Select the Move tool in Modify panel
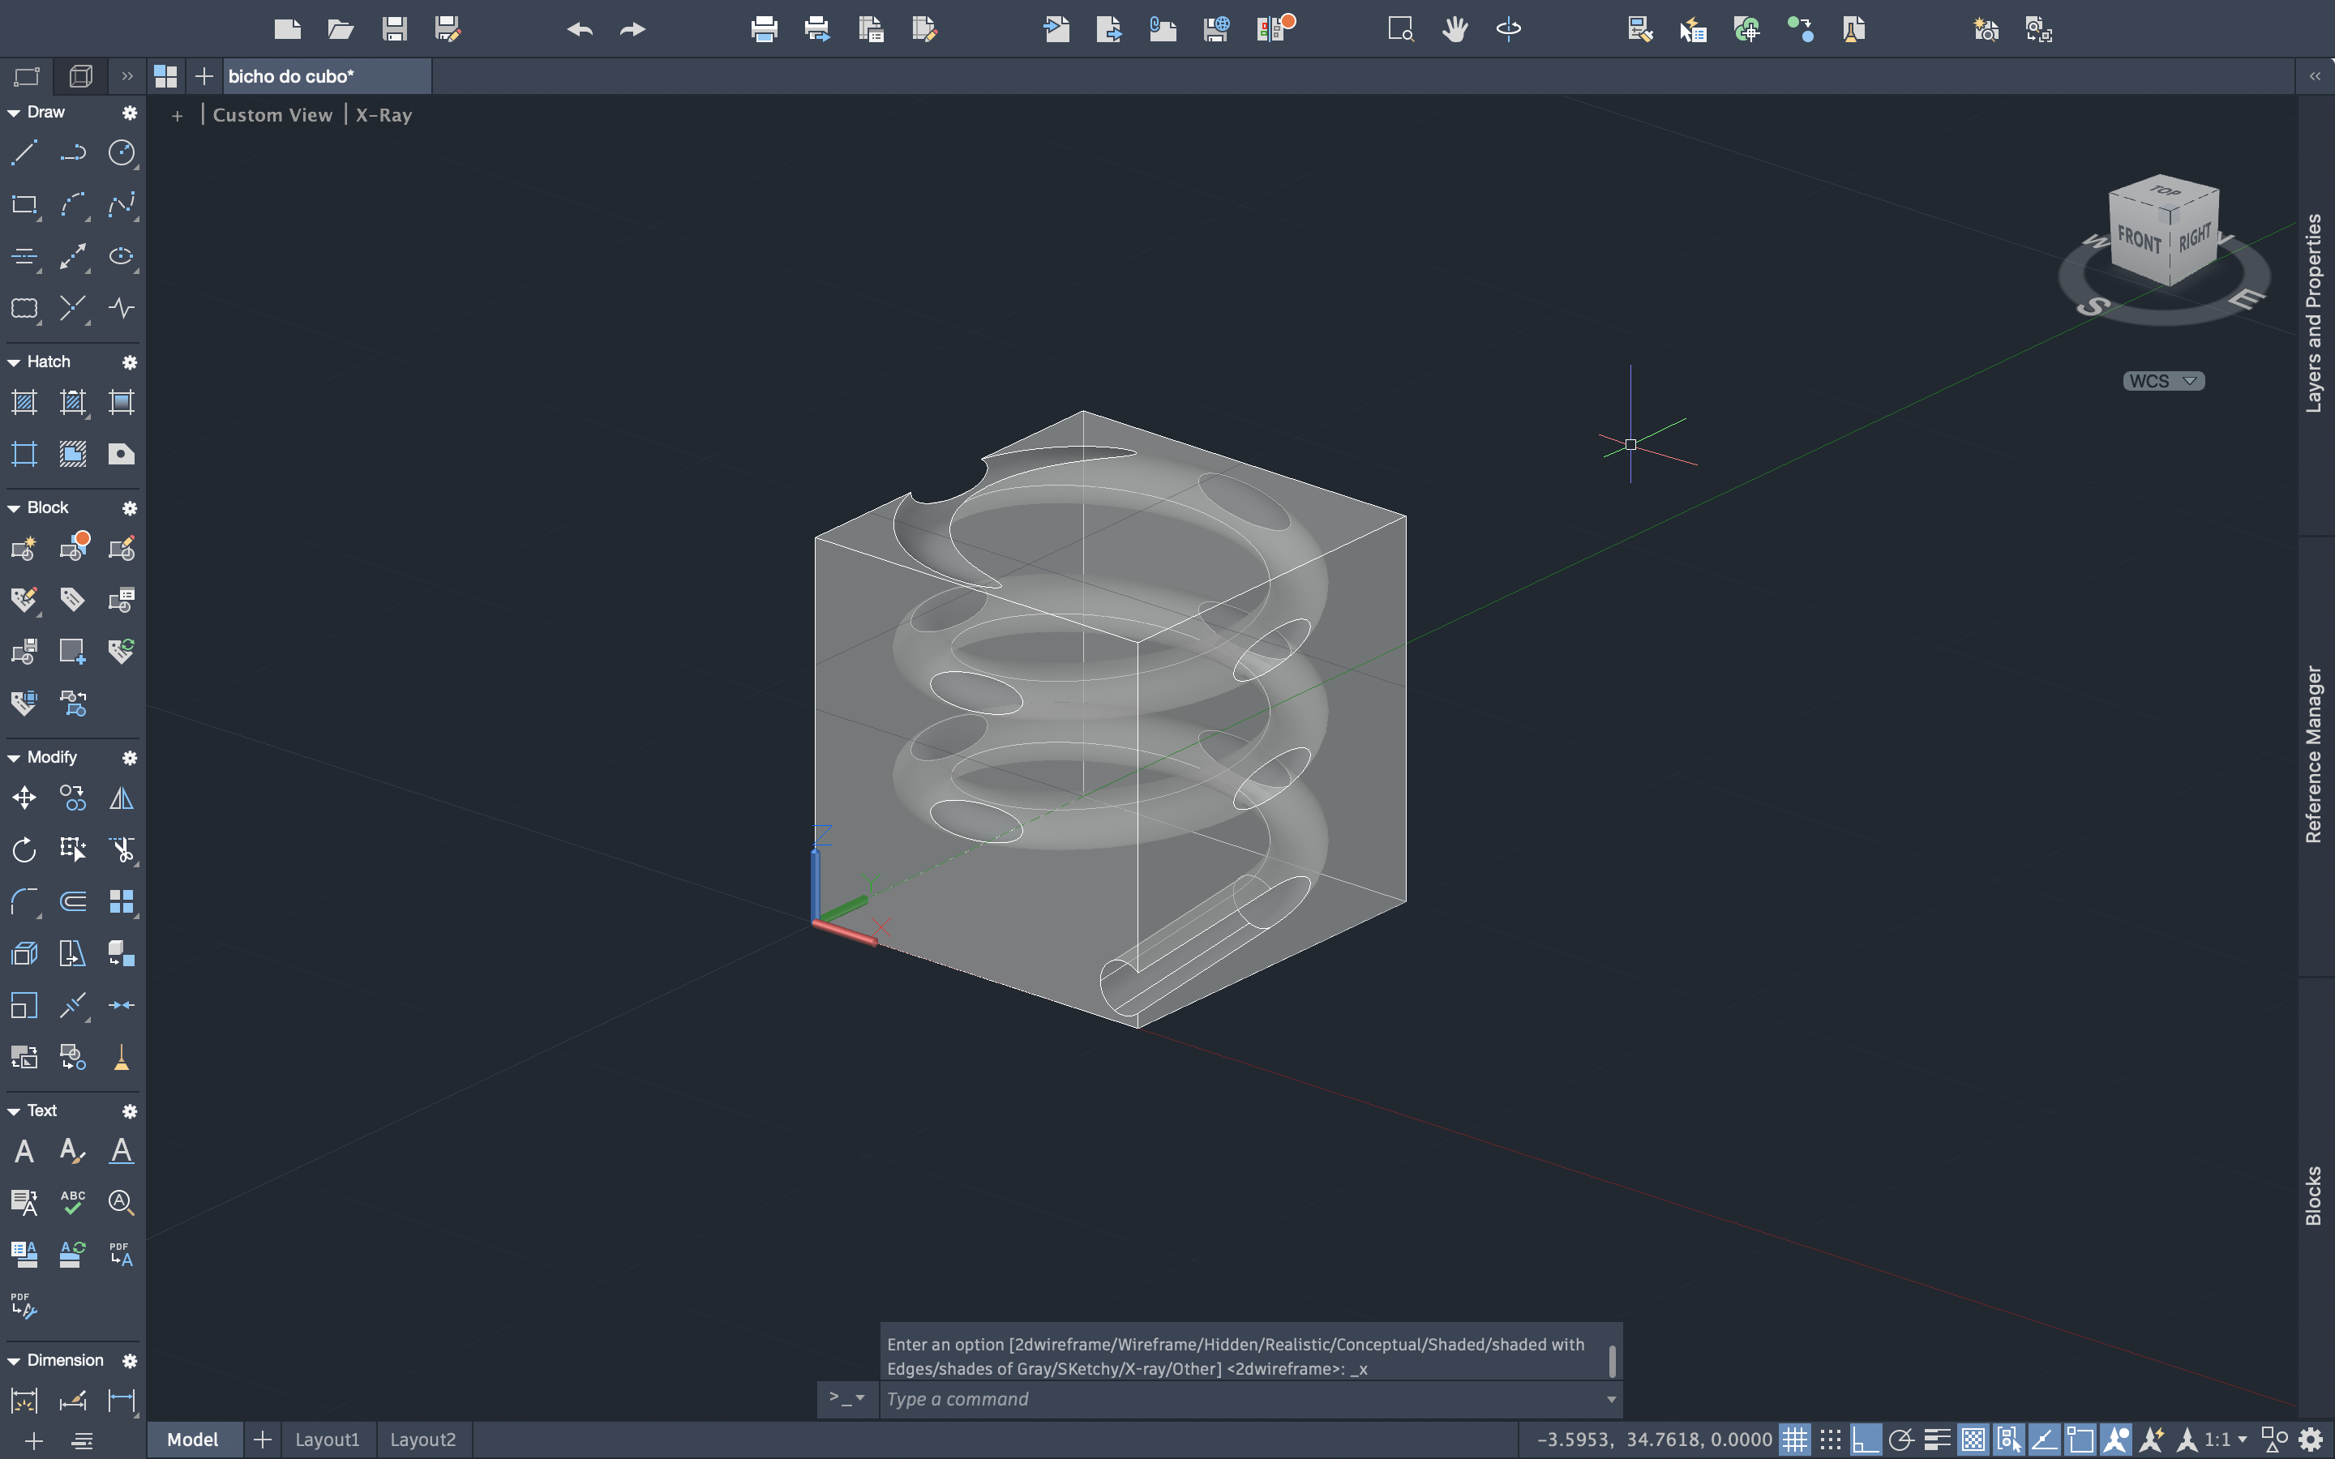Viewport: 2335px width, 1459px height. (x=24, y=798)
